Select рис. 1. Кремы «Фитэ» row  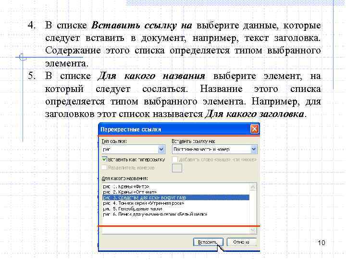176,186
